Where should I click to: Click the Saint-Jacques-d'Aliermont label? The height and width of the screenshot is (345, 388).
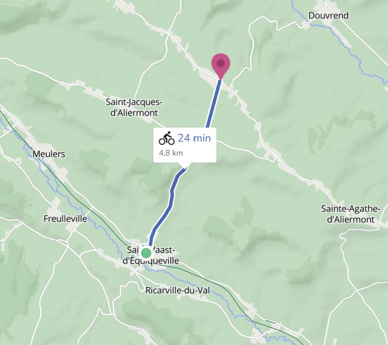[134, 107]
